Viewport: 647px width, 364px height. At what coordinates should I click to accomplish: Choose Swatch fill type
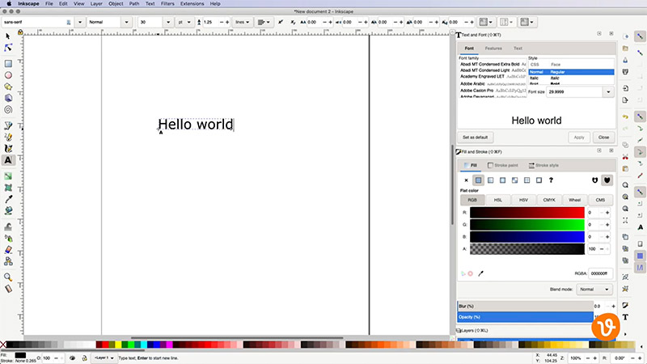tap(539, 180)
